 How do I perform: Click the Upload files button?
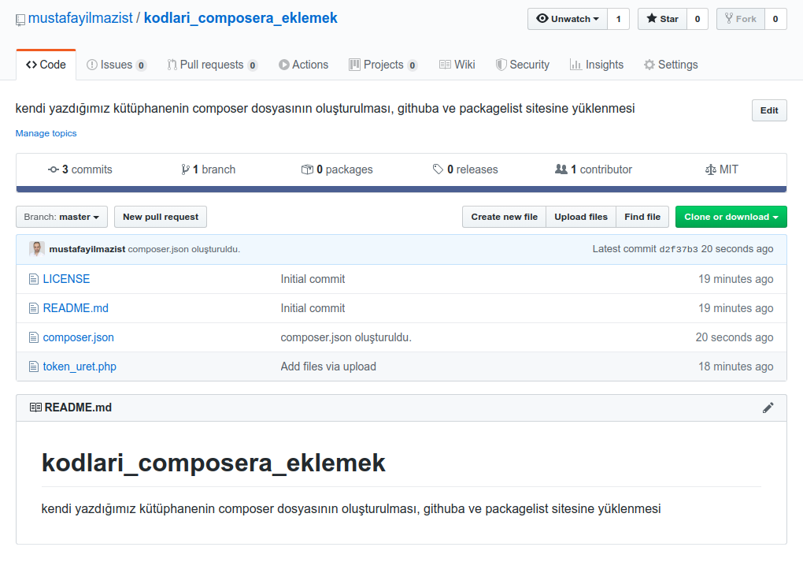click(x=581, y=218)
